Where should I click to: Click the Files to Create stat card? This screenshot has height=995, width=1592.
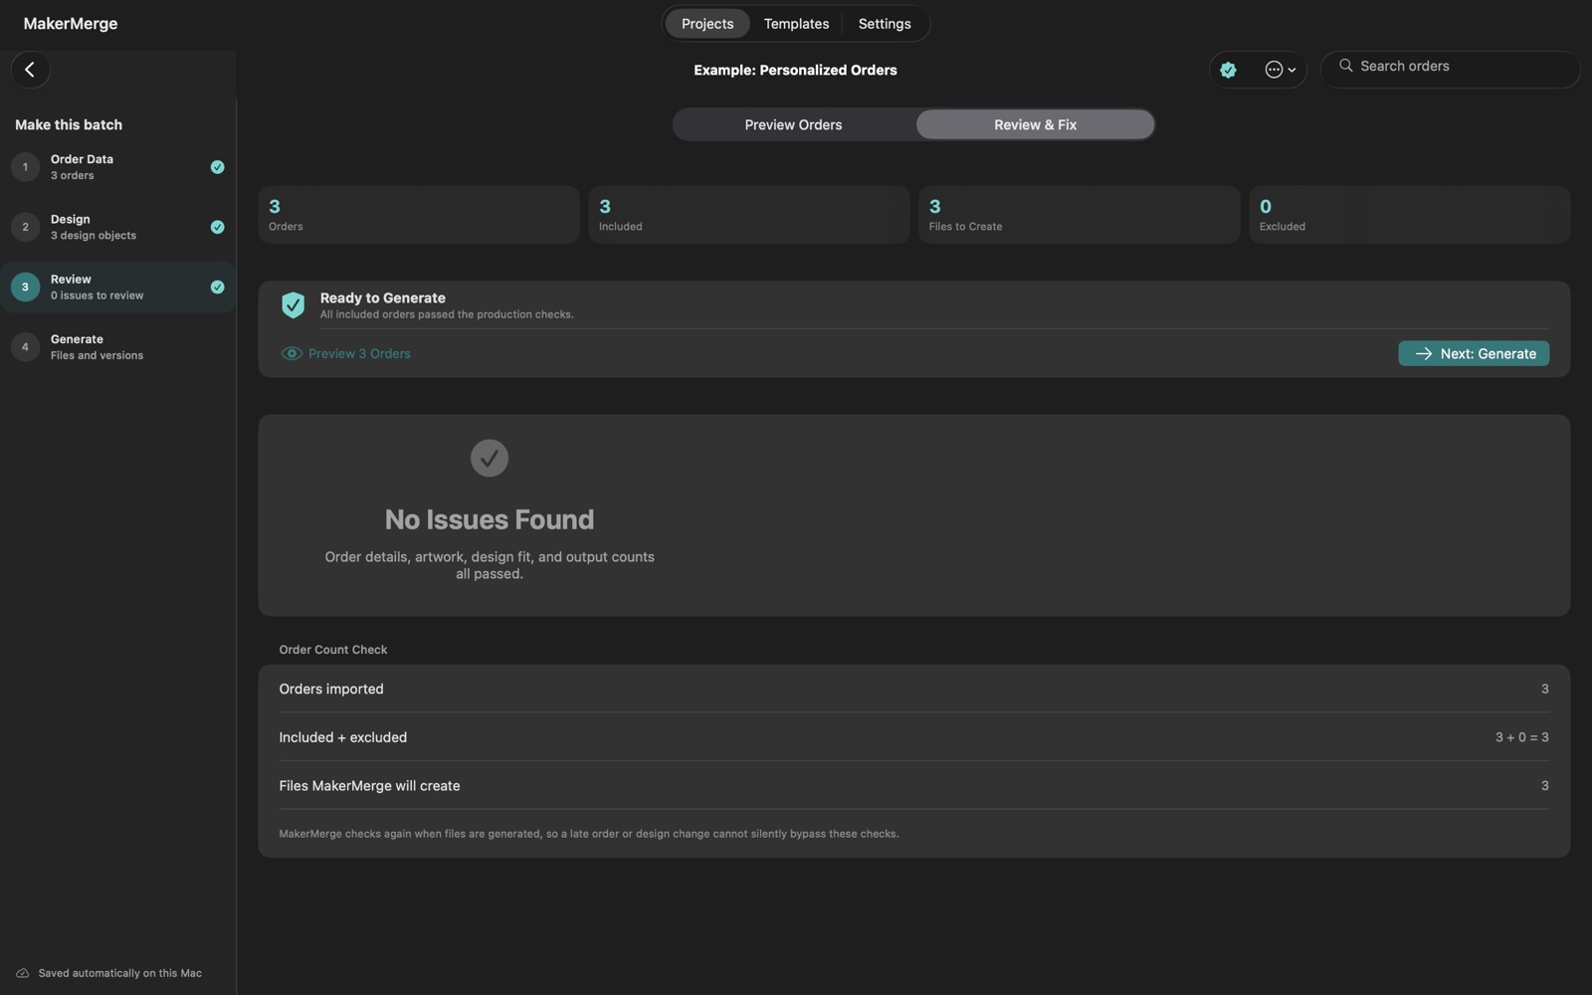pyautogui.click(x=1080, y=214)
